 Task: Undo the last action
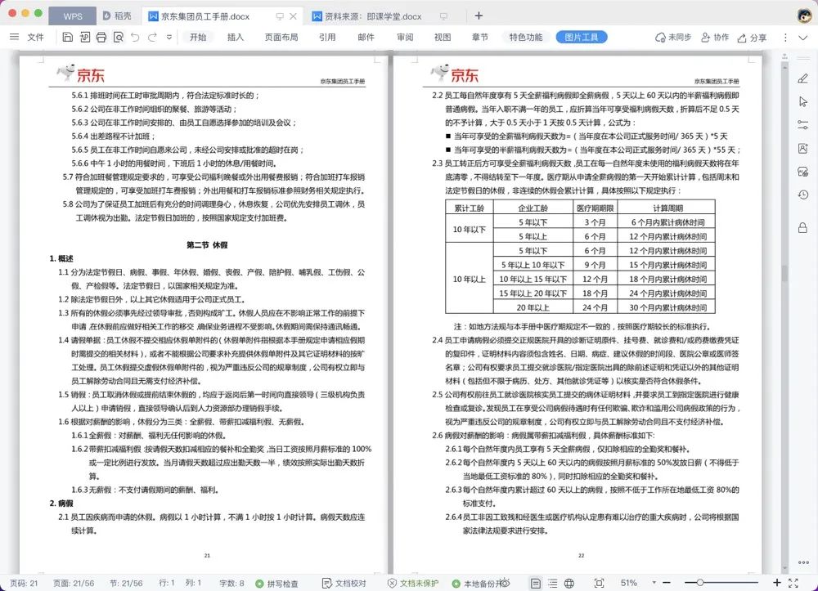tap(135, 37)
